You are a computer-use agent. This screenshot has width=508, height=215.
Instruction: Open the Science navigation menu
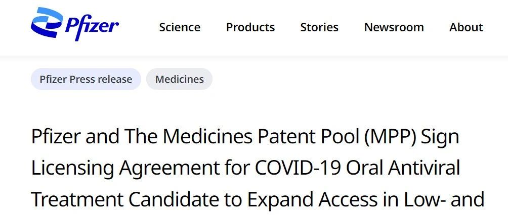(180, 27)
